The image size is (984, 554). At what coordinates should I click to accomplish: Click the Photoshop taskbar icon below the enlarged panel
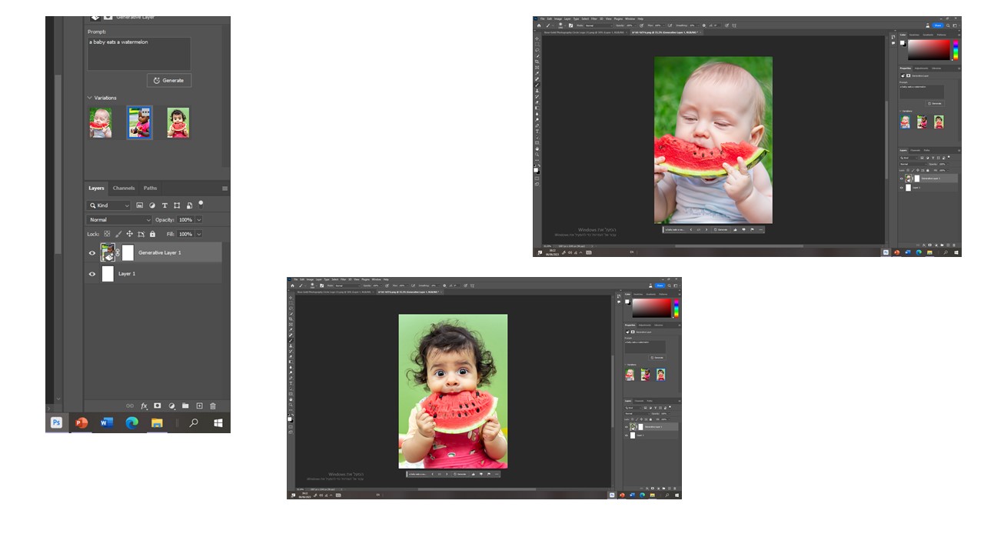56,422
